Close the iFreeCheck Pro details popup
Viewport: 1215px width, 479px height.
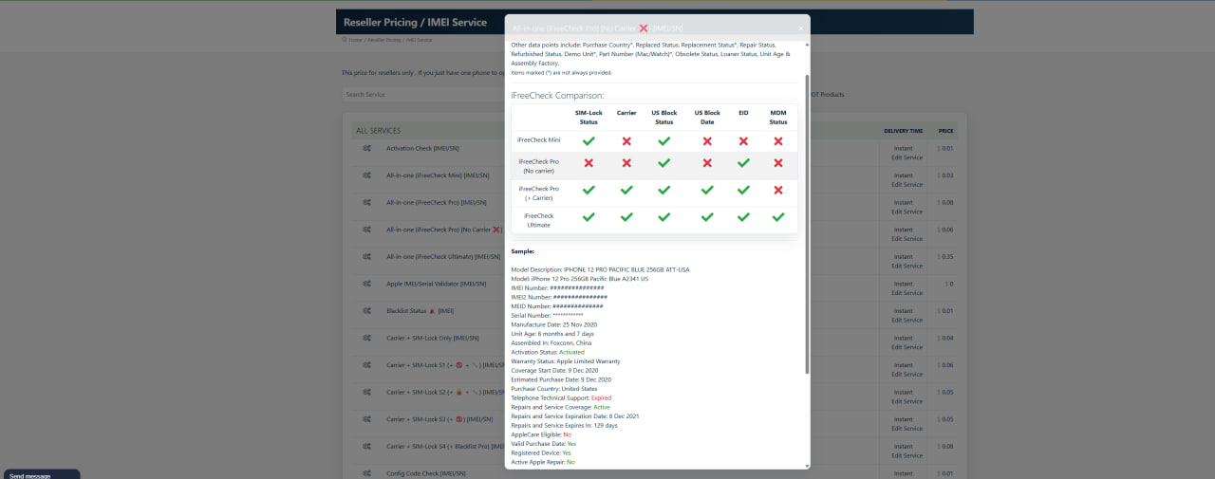[800, 28]
